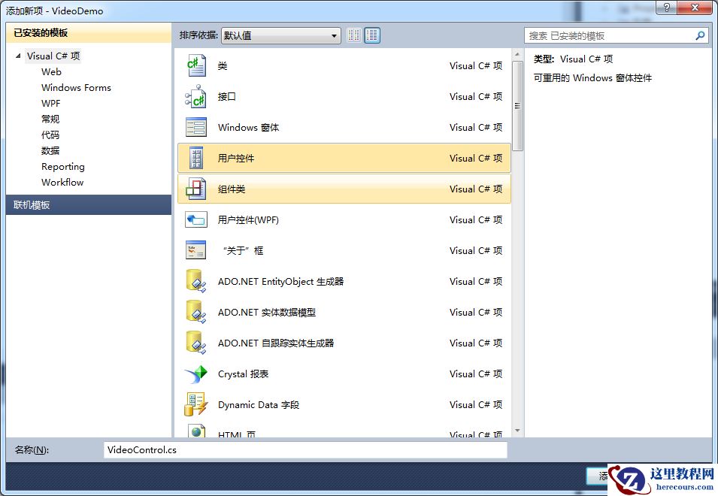Switch to medium icons list view
The width and height of the screenshot is (718, 496).
pyautogui.click(x=372, y=35)
